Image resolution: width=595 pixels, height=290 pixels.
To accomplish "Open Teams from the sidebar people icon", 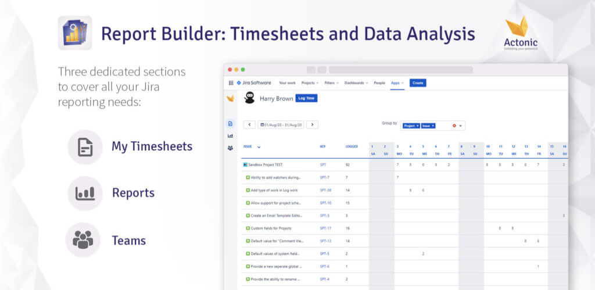I will coord(230,148).
